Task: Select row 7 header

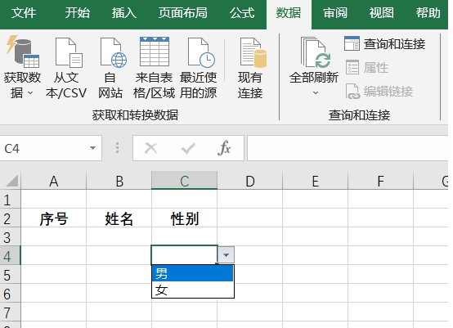Action: (10, 312)
